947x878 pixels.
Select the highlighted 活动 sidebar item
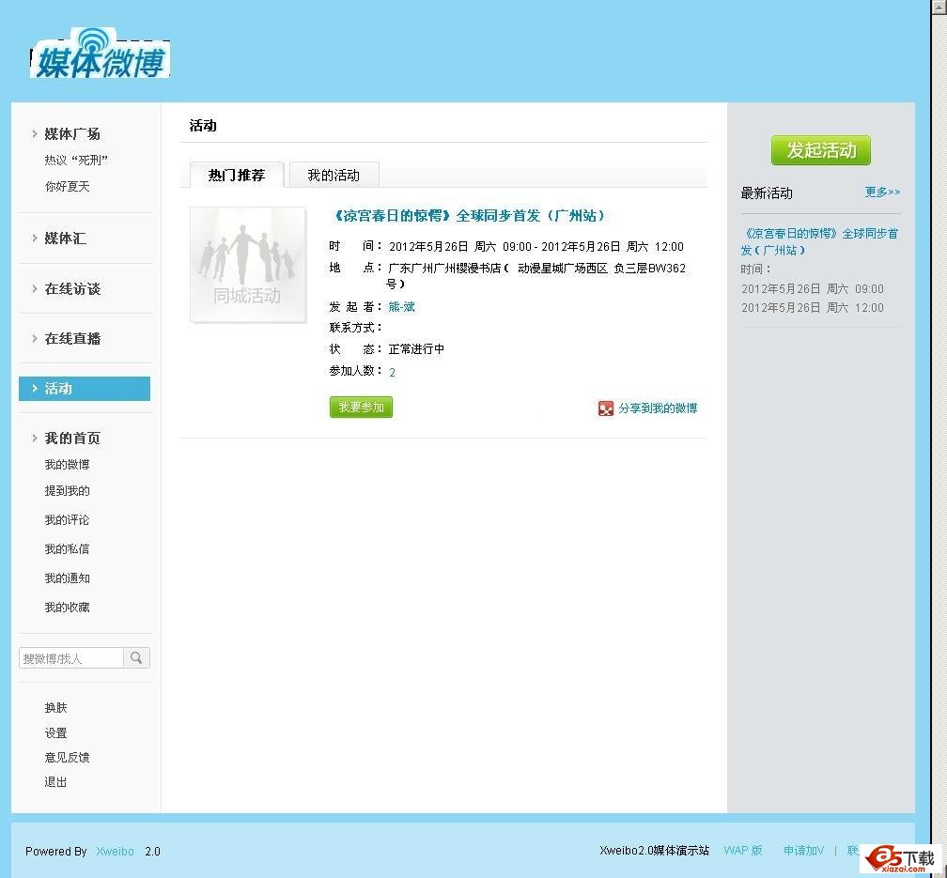point(85,388)
